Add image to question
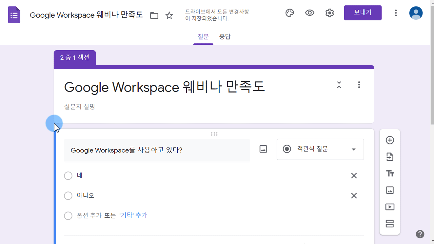This screenshot has height=244, width=434. pyautogui.click(x=263, y=149)
